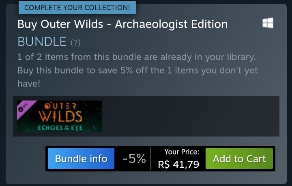
Task: Click the '1 of 2 items' description line
Action: pyautogui.click(x=137, y=57)
